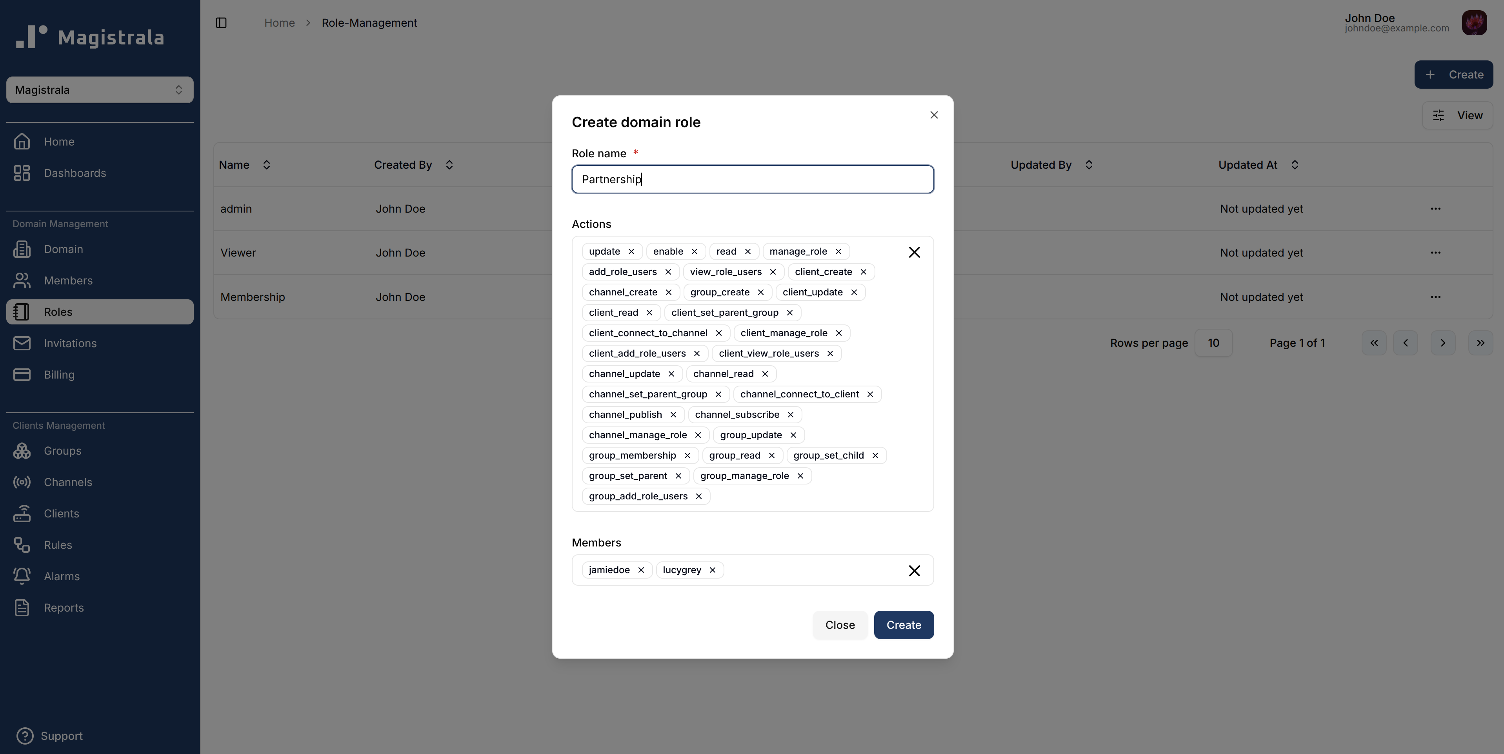Remove the update action tag

631,251
